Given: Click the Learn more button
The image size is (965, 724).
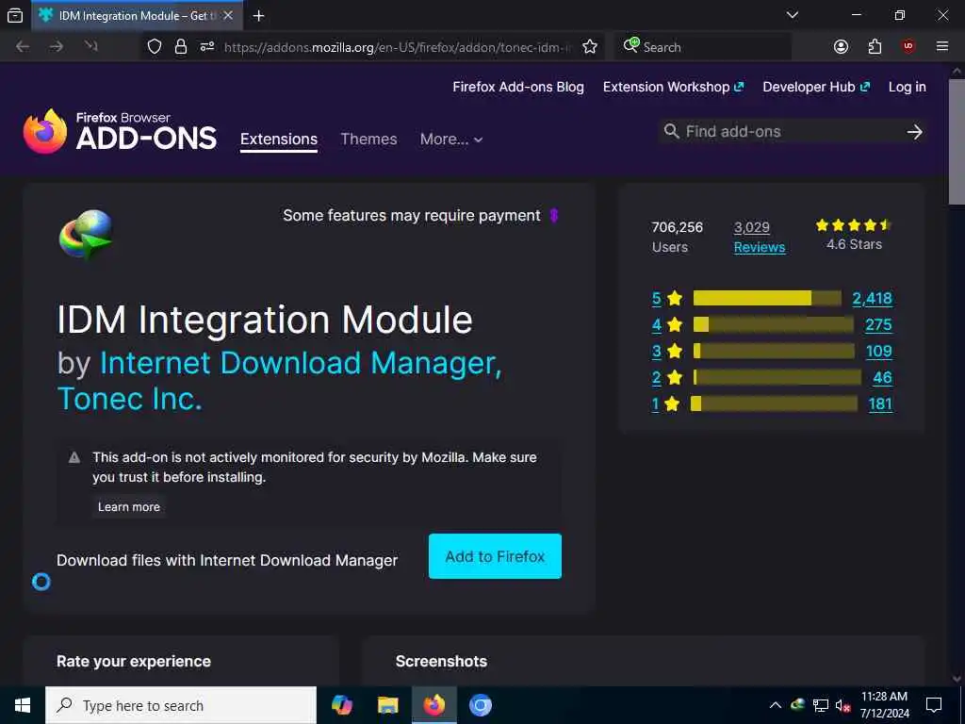Looking at the screenshot, I should [128, 506].
